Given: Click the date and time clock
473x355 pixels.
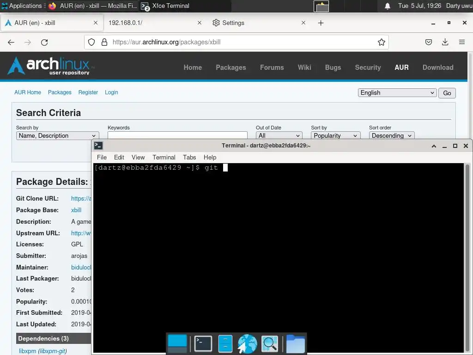Looking at the screenshot, I should pos(419,6).
